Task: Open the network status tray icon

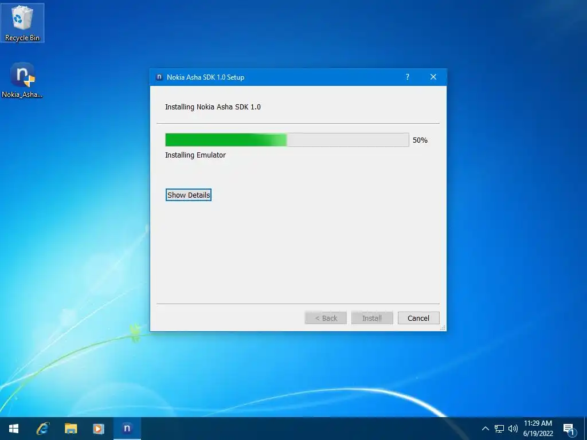Action: [x=499, y=429]
